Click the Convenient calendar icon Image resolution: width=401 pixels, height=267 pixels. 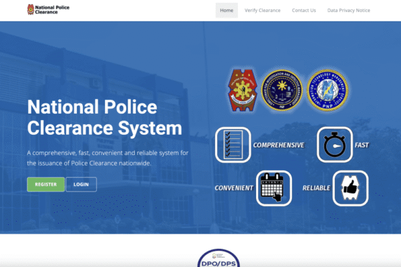point(274,188)
